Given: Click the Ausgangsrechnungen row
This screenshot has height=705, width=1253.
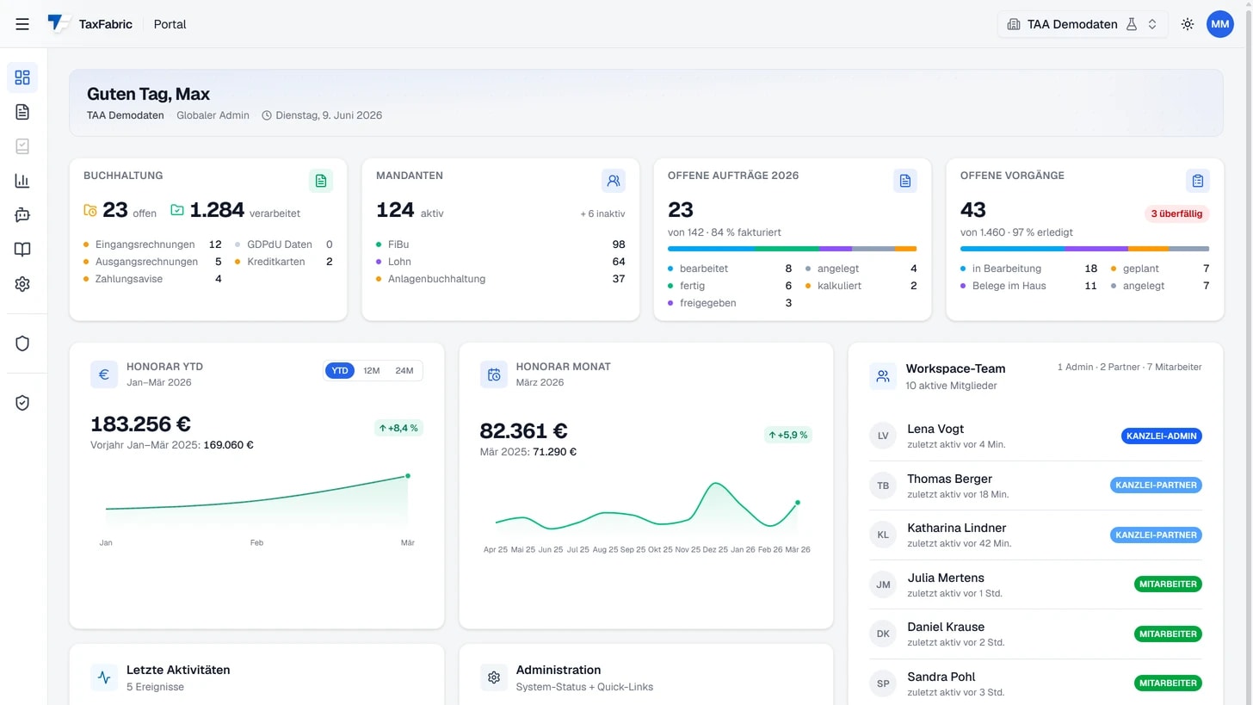Looking at the screenshot, I should coord(152,262).
